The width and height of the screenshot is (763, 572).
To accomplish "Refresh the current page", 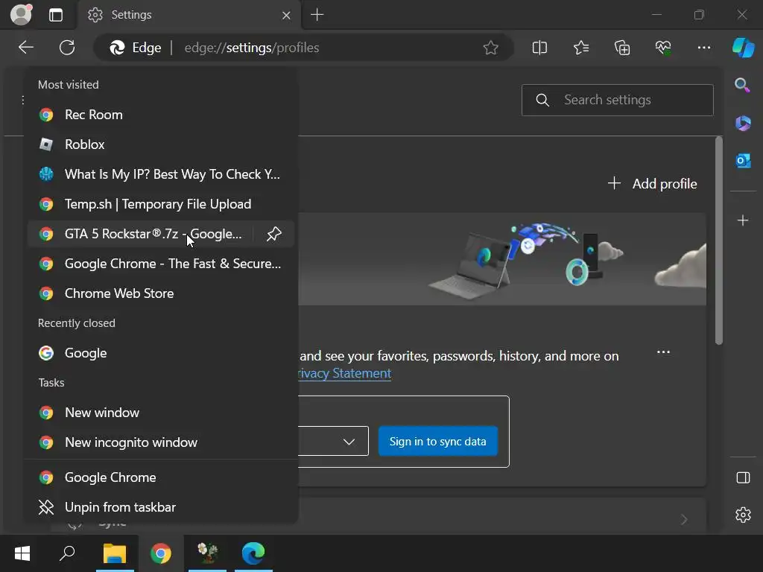I will point(66,48).
